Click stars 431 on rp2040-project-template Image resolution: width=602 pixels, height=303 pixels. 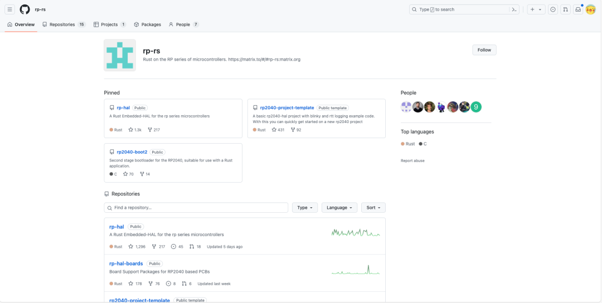pyautogui.click(x=278, y=130)
